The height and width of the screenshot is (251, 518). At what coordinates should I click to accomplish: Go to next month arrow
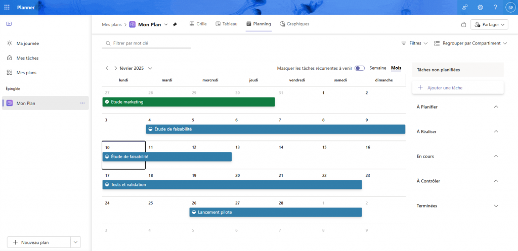click(115, 68)
